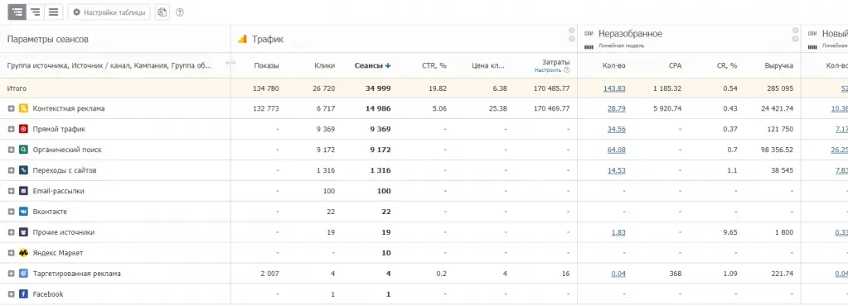Click the Органический поиск revenue 98 356.52
Image resolution: width=848 pixels, height=305 pixels.
[777, 150]
